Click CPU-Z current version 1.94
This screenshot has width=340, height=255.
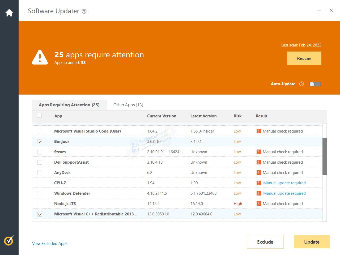coord(151,183)
